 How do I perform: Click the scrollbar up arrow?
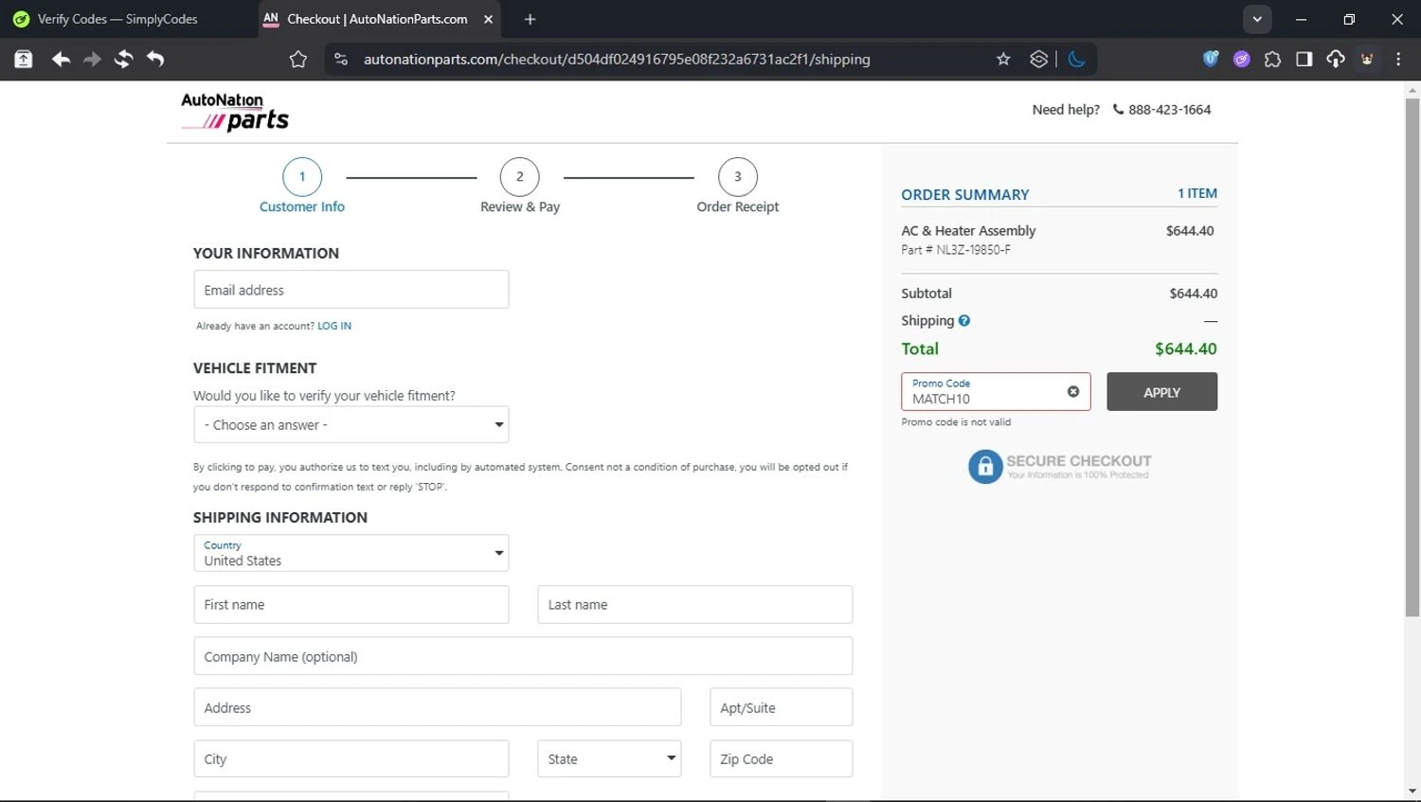pyautogui.click(x=1412, y=91)
